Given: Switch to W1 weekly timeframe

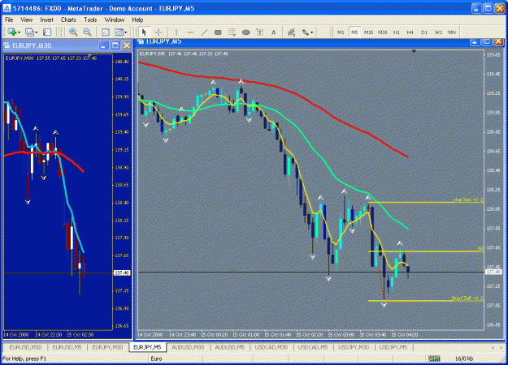Looking at the screenshot, I should [x=438, y=32].
